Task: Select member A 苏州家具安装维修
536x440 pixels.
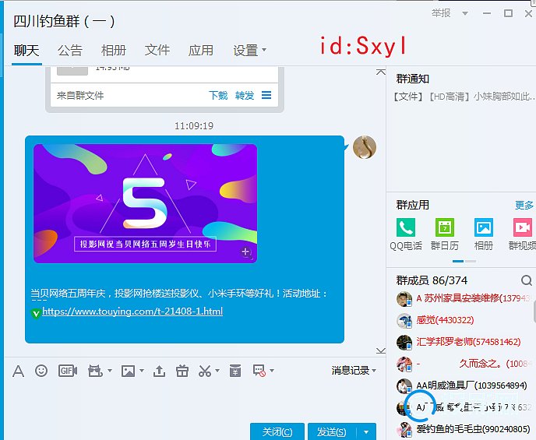Action: [465, 298]
